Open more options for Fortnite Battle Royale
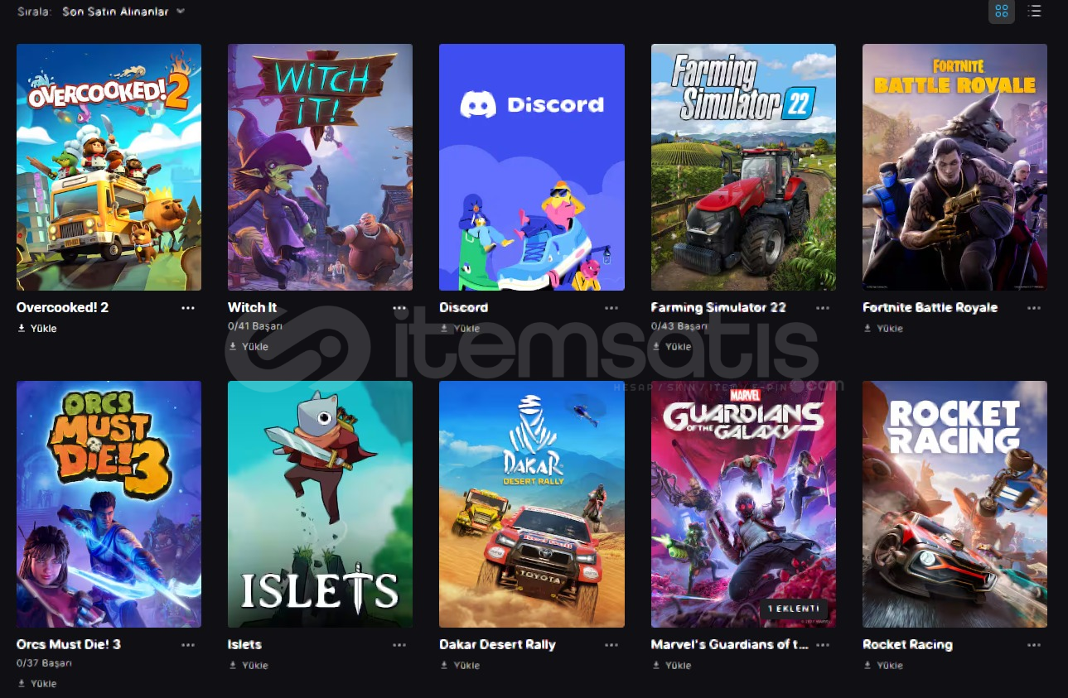 pos(1034,308)
